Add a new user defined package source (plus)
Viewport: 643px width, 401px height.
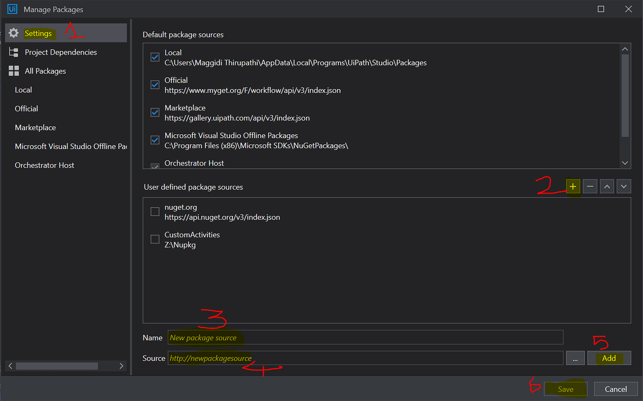[573, 187]
